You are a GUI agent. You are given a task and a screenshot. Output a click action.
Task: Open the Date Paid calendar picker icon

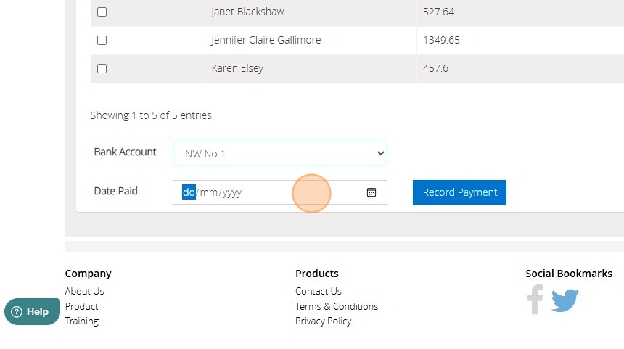pos(371,192)
